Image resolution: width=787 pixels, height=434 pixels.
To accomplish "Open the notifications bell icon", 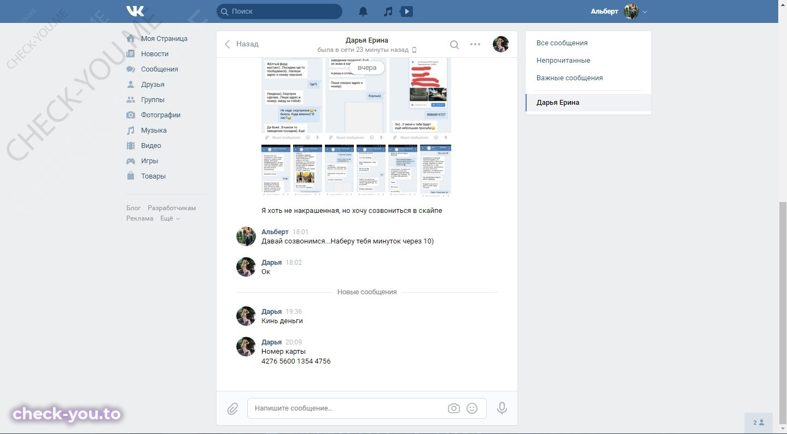I will [x=363, y=11].
